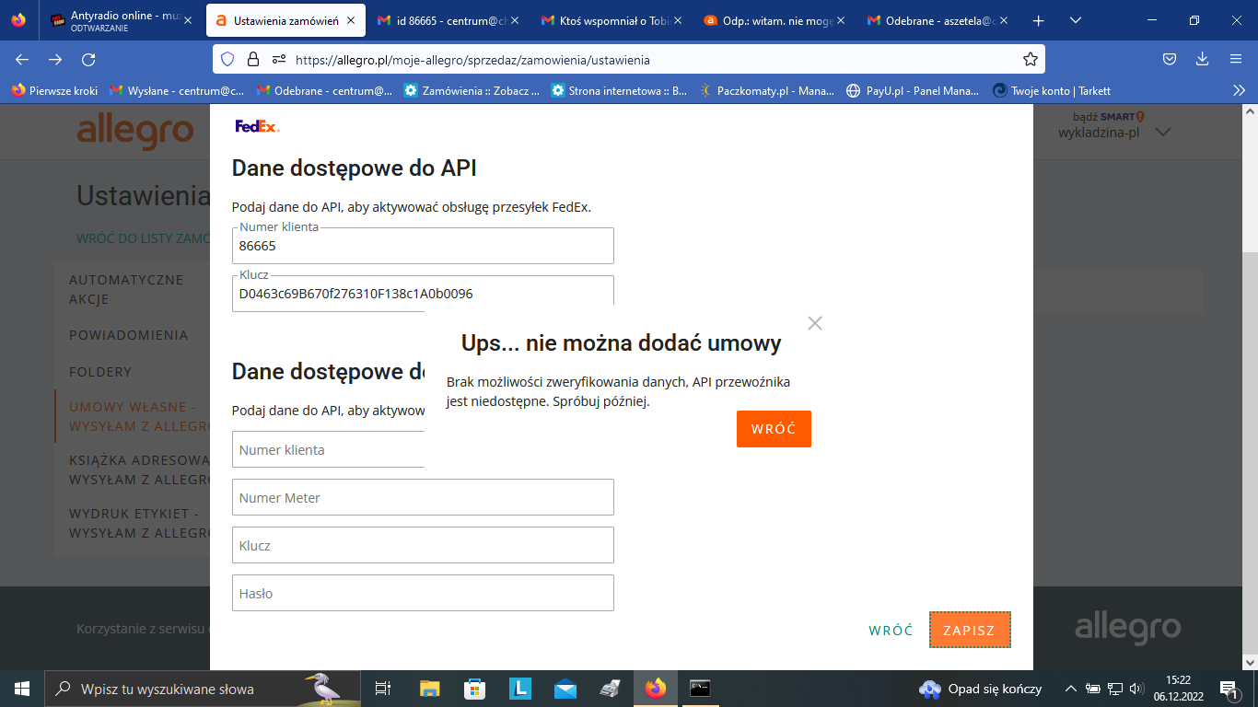Open the Mail app on the taskbar
Screen dimensions: 1258x707
point(565,689)
